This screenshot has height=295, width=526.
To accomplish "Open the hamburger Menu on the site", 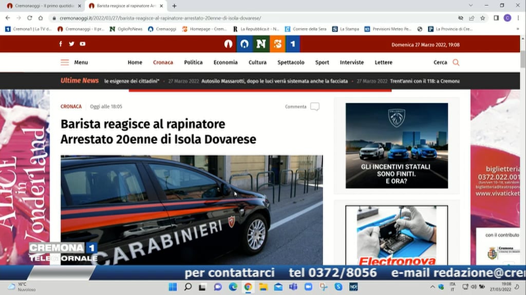I will pyautogui.click(x=65, y=62).
